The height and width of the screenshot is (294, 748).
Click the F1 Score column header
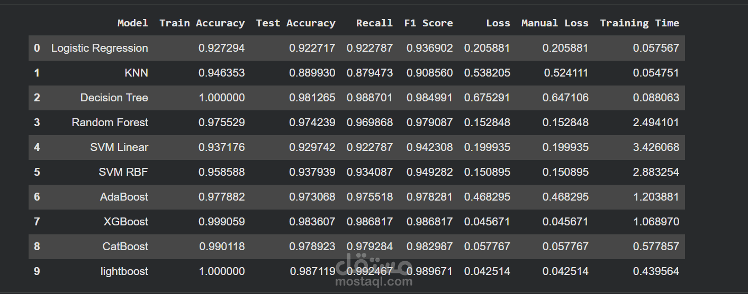coord(428,23)
